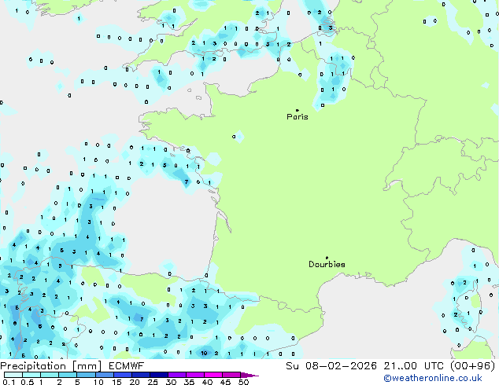The image size is (499, 385).
Task: Click the Paris location dot marker
Action: pyautogui.click(x=298, y=110)
